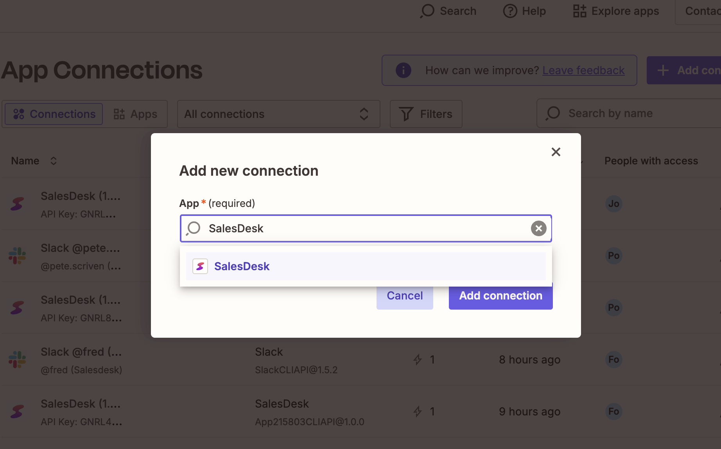
Task: Click the lightning bolt icon near Slack row
Action: [x=418, y=359]
